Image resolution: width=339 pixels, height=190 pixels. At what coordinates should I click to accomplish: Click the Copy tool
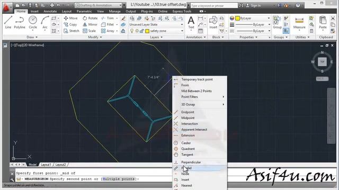70,25
